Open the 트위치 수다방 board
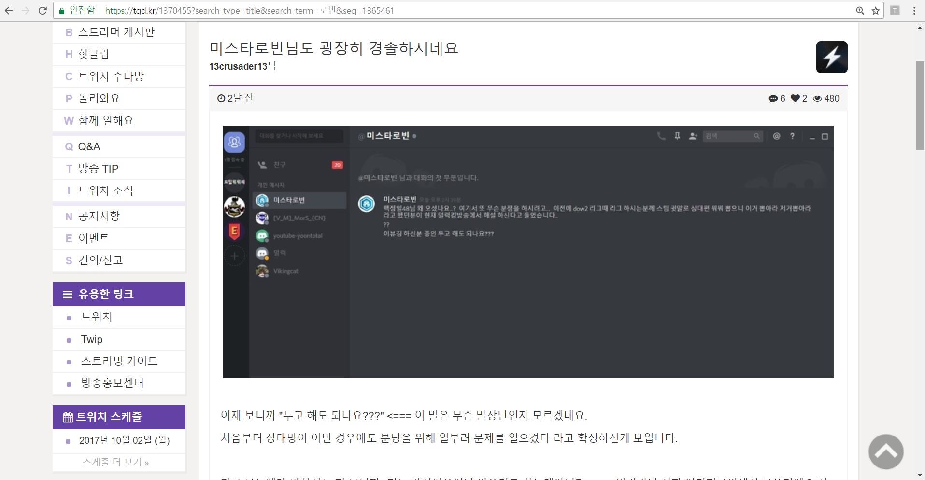The width and height of the screenshot is (925, 480). (x=119, y=77)
